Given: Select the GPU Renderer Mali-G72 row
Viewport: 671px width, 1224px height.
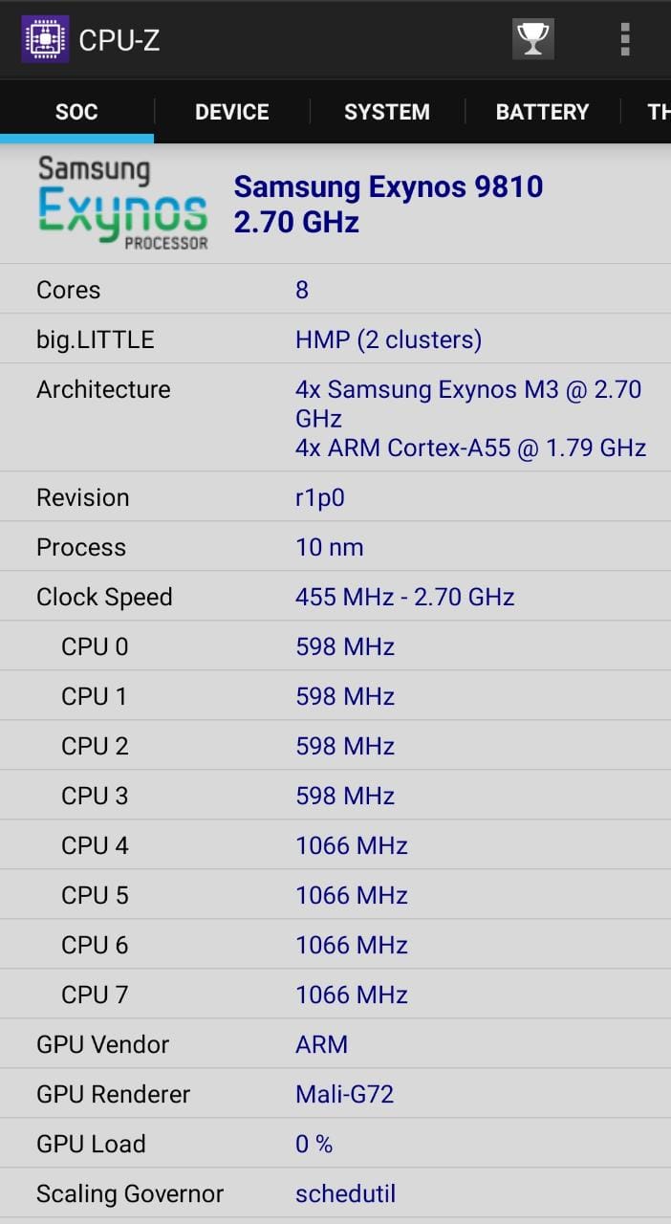Looking at the screenshot, I should click(335, 1094).
